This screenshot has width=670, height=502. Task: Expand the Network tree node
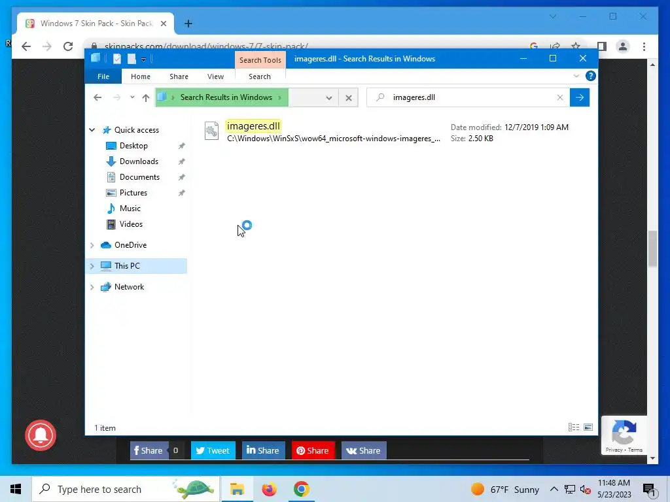click(92, 287)
